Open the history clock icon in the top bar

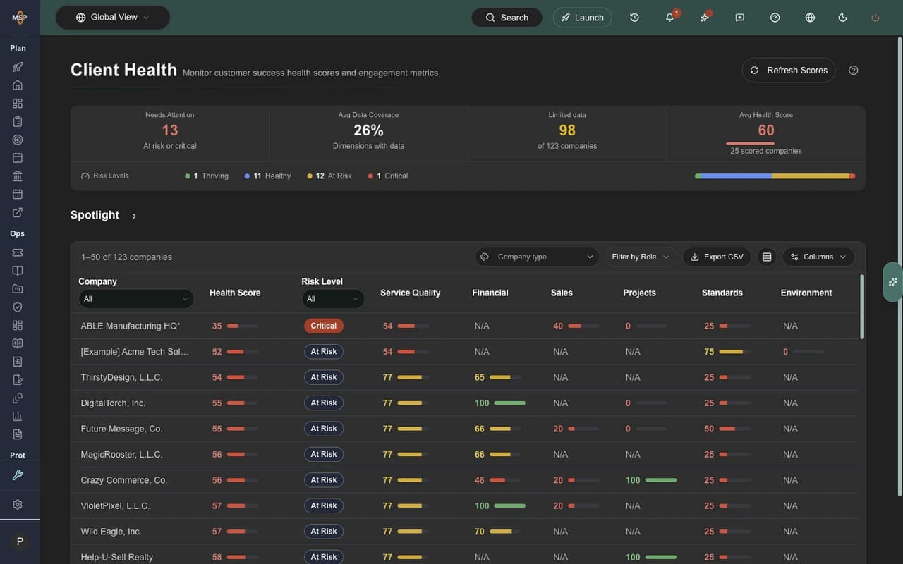pos(634,18)
